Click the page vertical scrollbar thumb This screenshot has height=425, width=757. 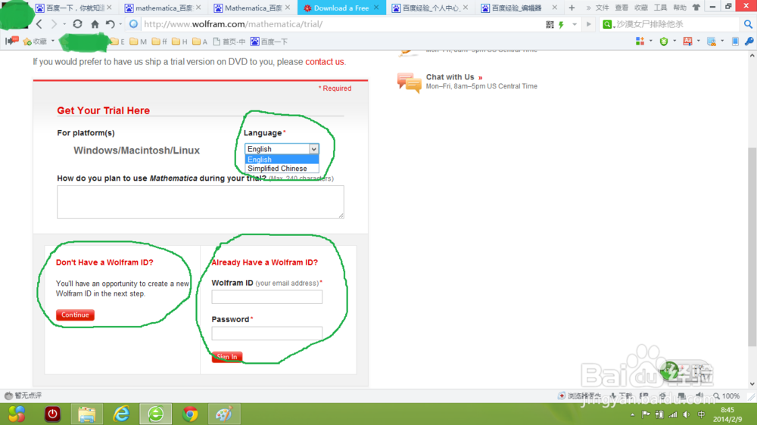pyautogui.click(x=752, y=246)
